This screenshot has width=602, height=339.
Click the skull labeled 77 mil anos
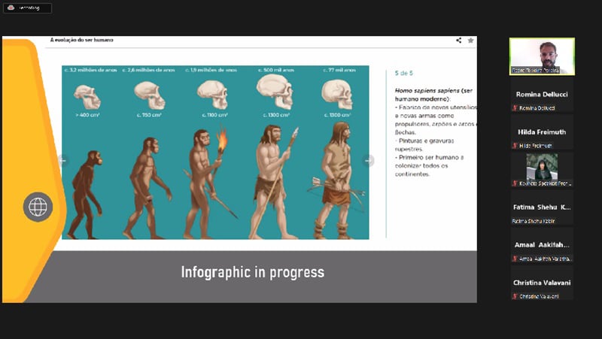(336, 94)
